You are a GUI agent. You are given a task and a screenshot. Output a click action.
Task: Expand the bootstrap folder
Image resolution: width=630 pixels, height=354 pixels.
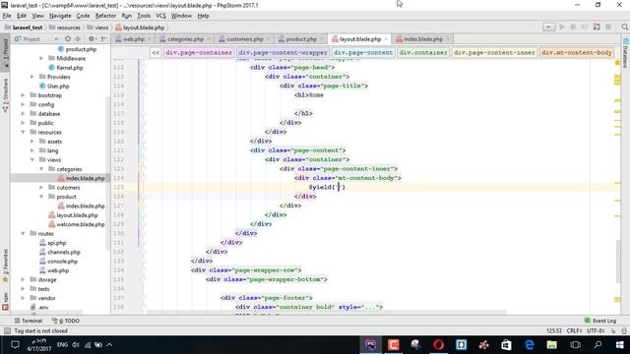[x=23, y=95]
